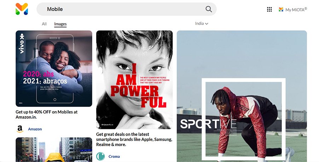Expand the India country chevron arrow
319x162 pixels.
tap(207, 24)
